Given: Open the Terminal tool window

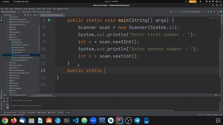Looking at the screenshot, I should (42, 112).
